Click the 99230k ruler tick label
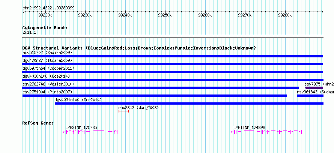 point(85,15)
